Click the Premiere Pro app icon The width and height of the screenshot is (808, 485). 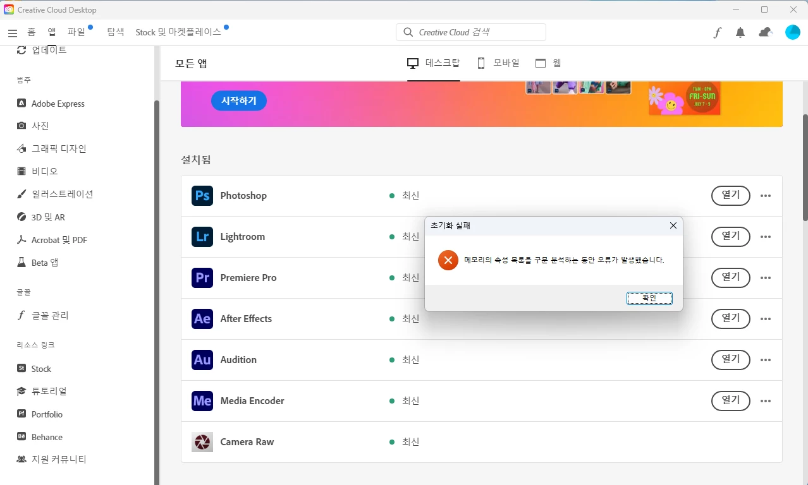pos(202,278)
